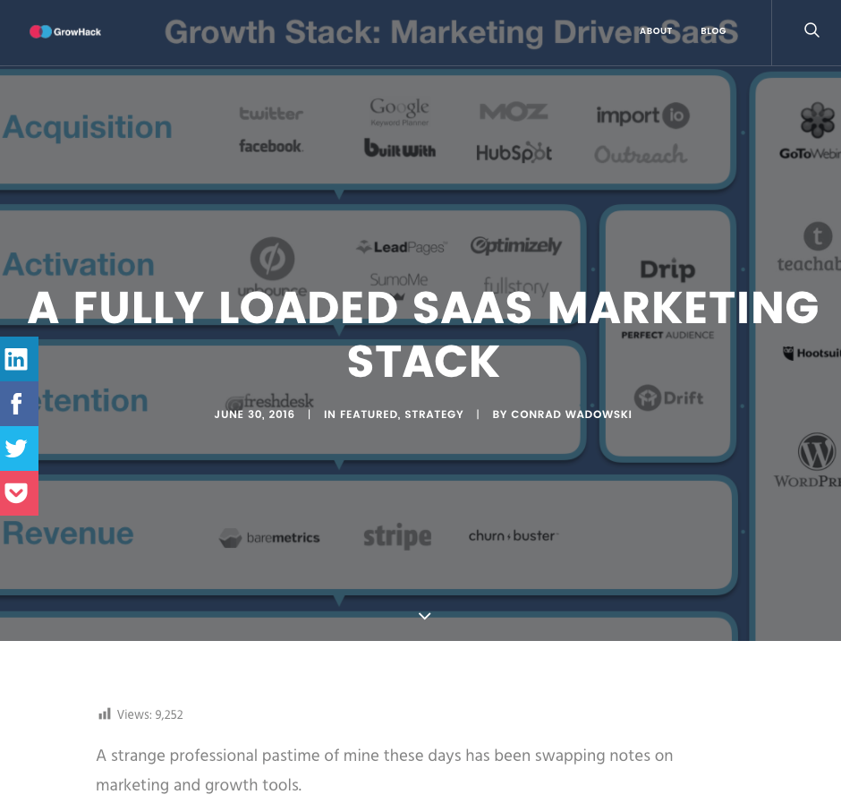Click the unbounce circular logo

pos(273,259)
